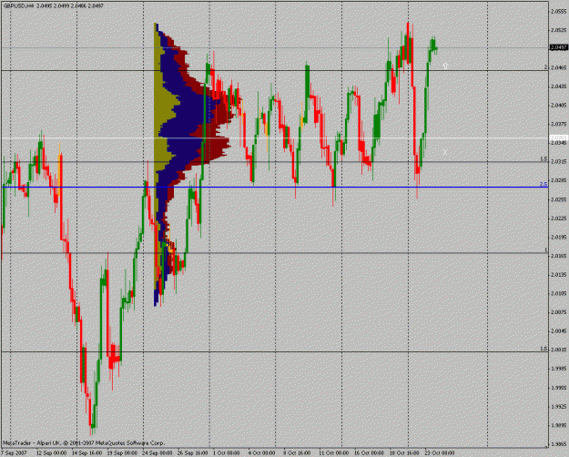569x457 pixels.
Task: Click time axis label 18 Oct 16:00
Action: tap(404, 453)
